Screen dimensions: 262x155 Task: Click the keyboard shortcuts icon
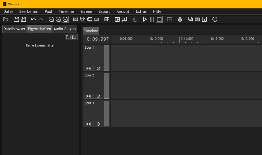pyautogui.click(x=197, y=19)
